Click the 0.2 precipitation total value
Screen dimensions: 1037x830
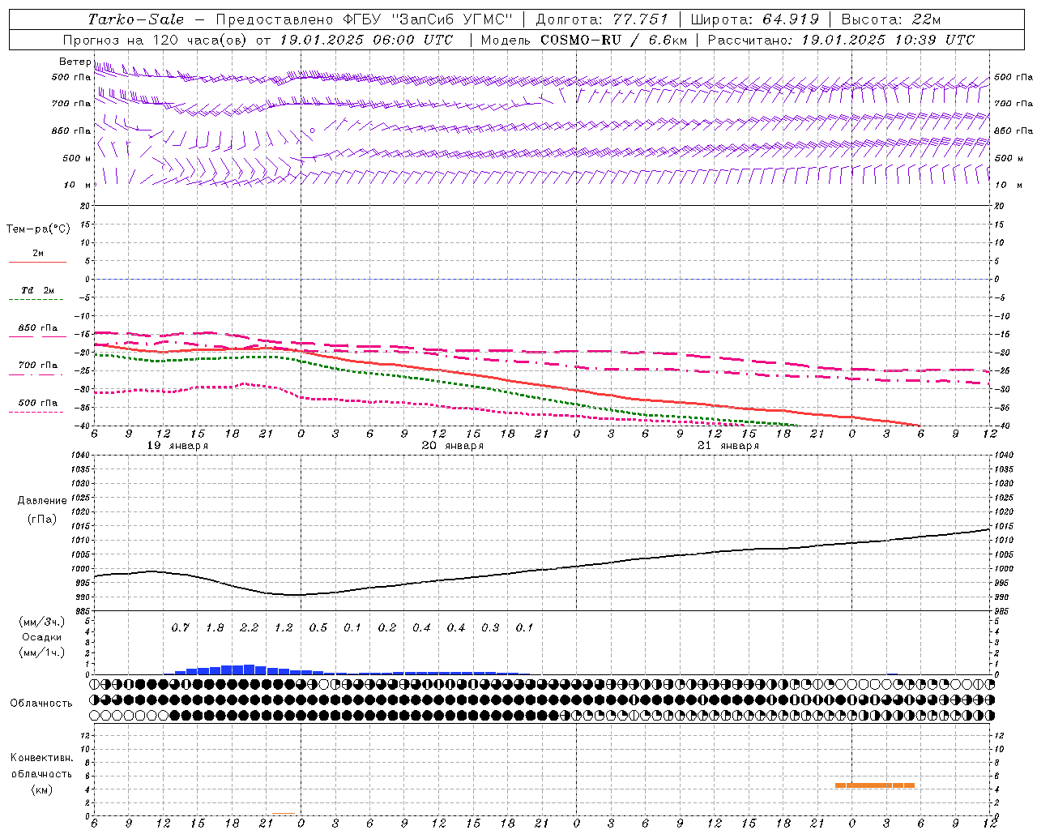coord(387,628)
